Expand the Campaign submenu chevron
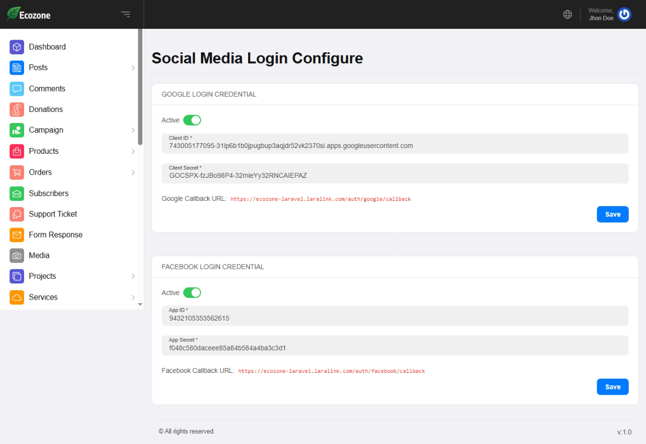Image resolution: width=646 pixels, height=444 pixels. [x=133, y=130]
